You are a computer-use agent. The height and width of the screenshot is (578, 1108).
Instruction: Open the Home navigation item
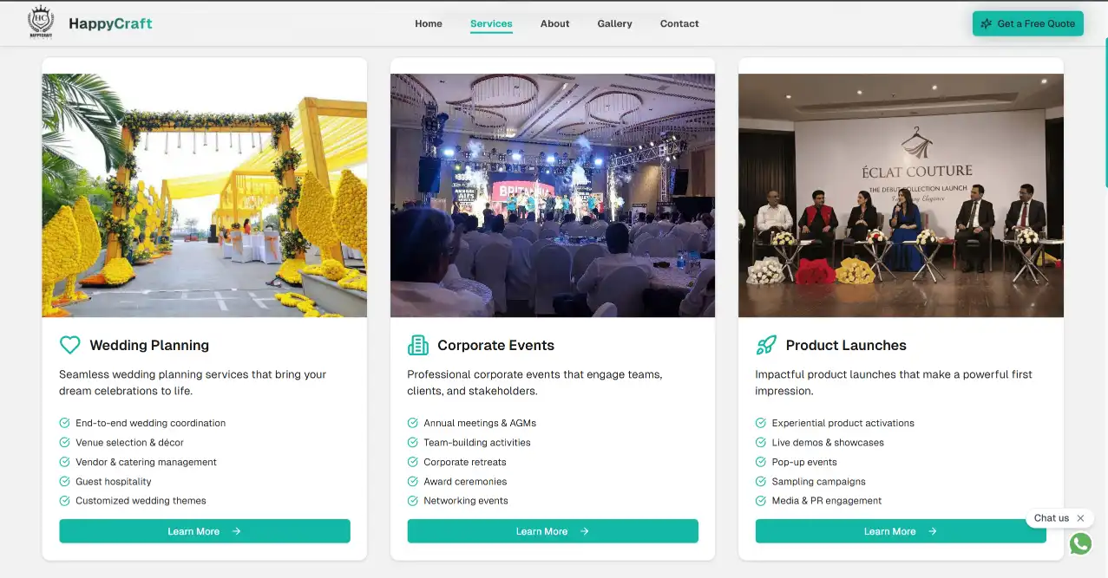click(x=428, y=23)
